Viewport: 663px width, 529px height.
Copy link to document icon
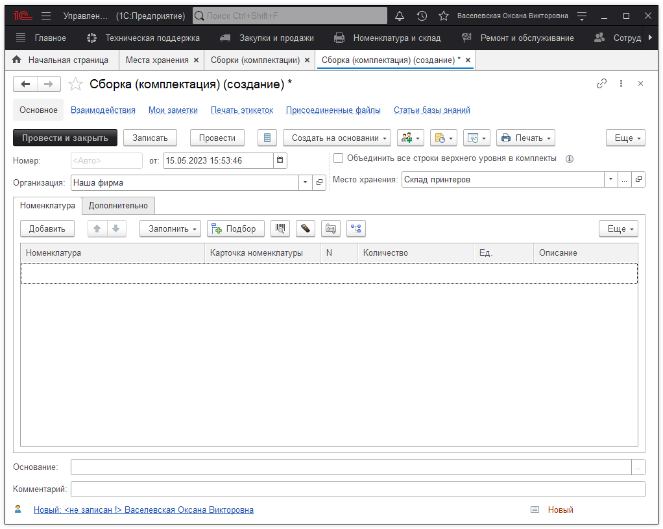click(601, 84)
